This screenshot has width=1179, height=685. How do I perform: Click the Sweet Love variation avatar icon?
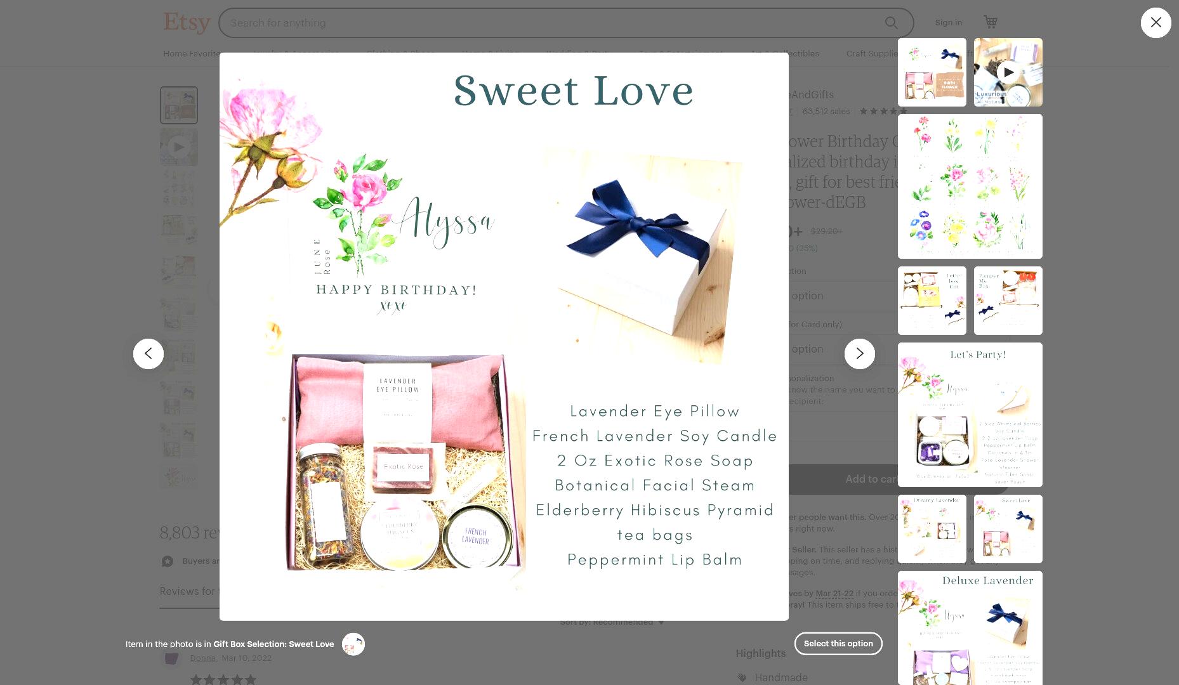[353, 644]
